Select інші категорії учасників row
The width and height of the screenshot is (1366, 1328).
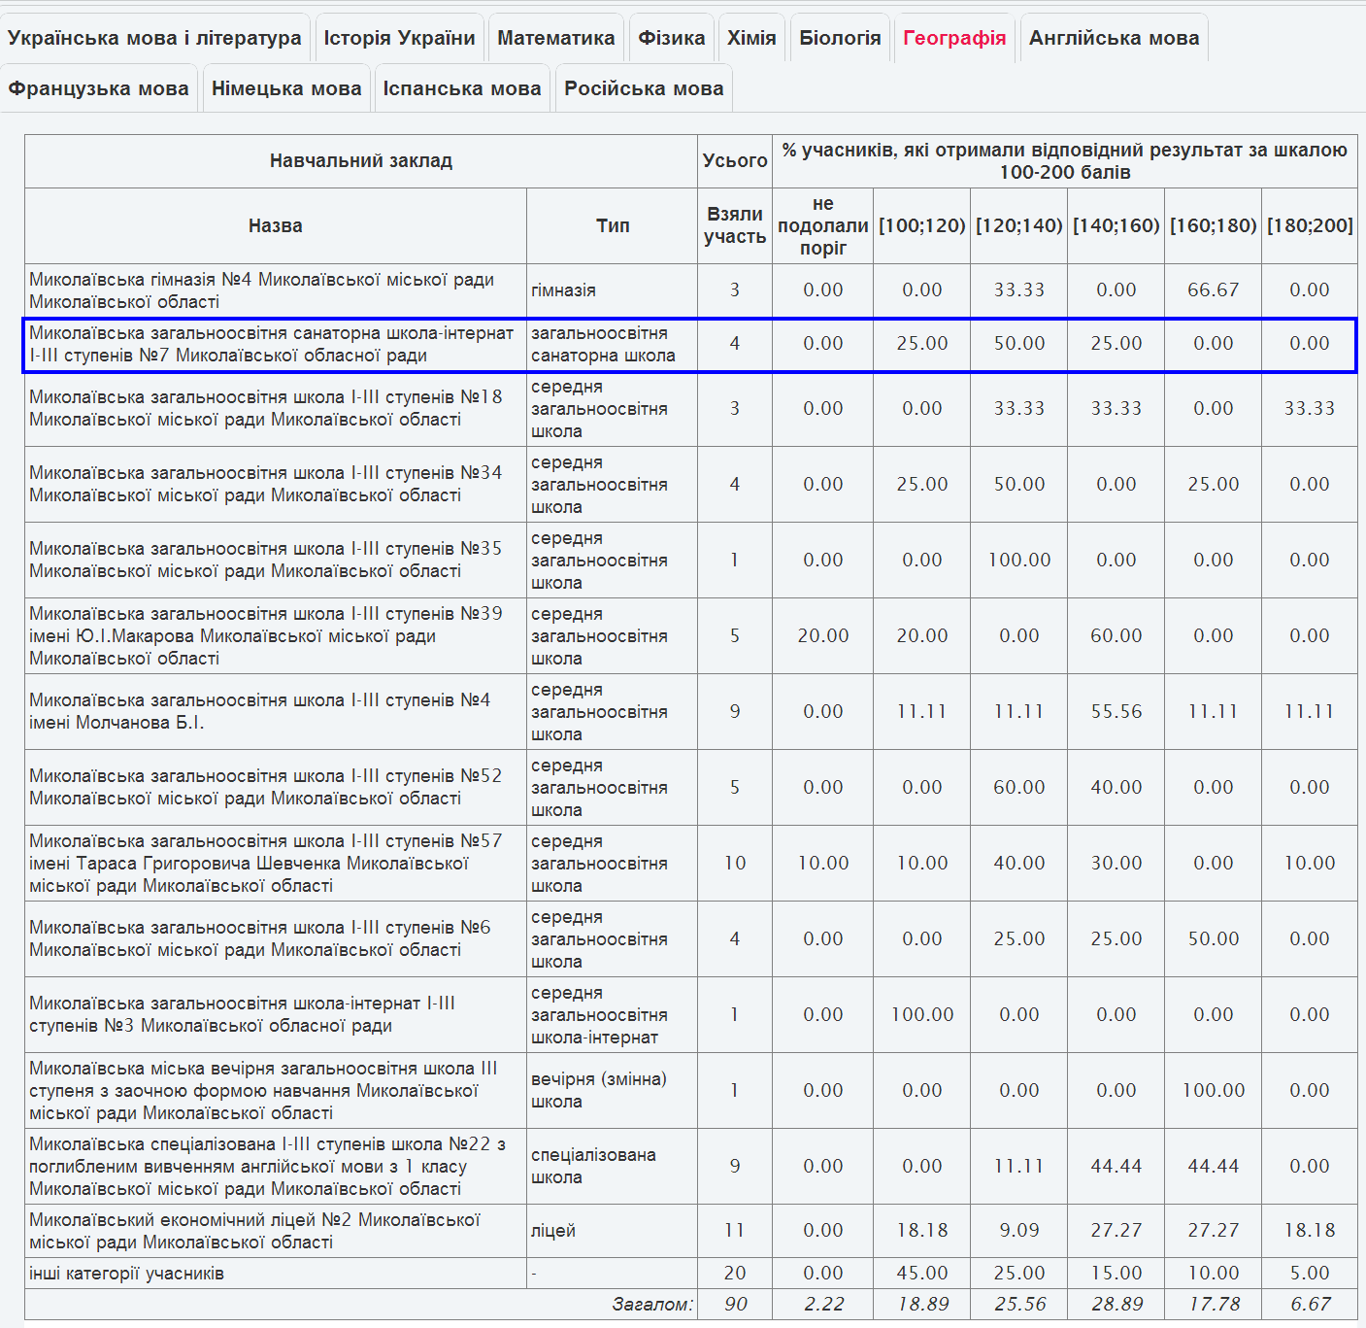click(126, 1274)
